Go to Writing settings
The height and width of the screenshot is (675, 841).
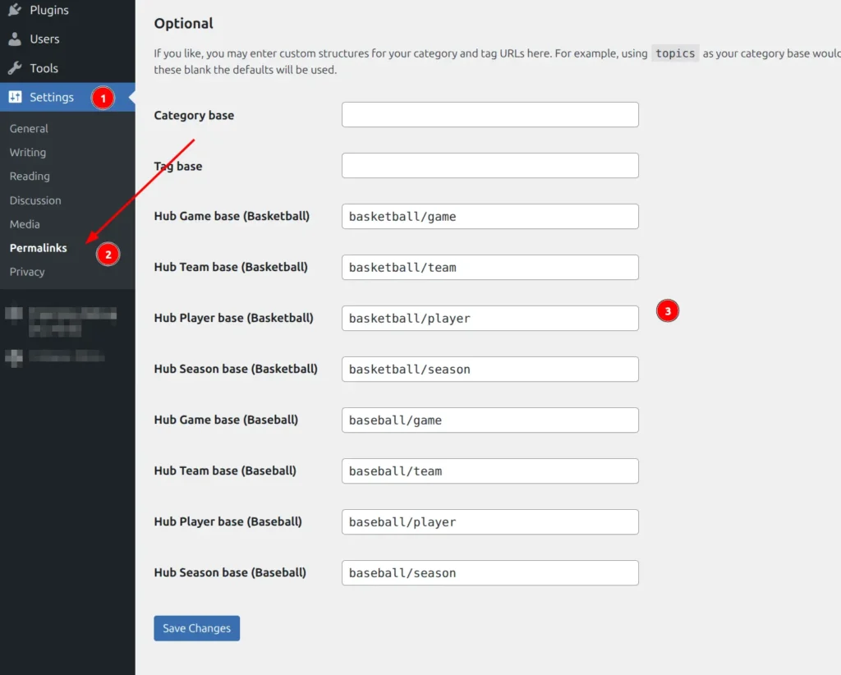pos(28,152)
